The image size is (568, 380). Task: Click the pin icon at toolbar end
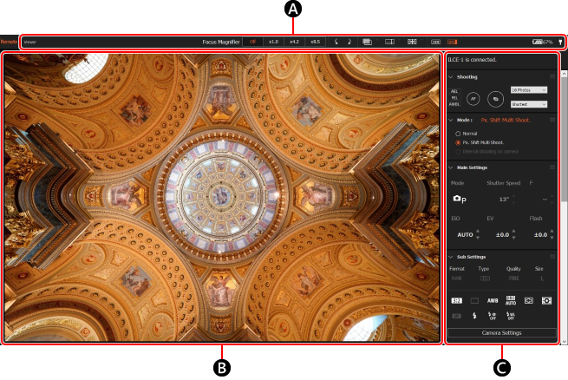point(560,42)
